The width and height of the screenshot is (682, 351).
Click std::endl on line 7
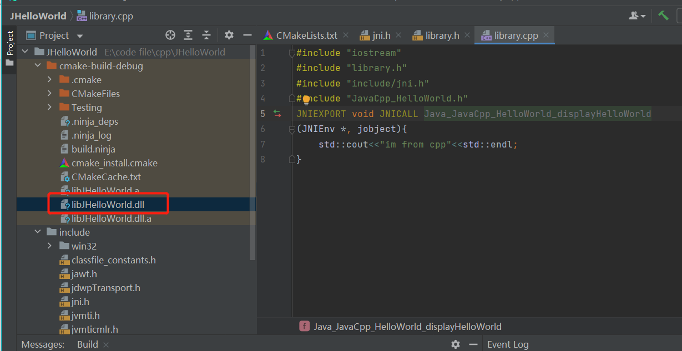pyautogui.click(x=488, y=144)
